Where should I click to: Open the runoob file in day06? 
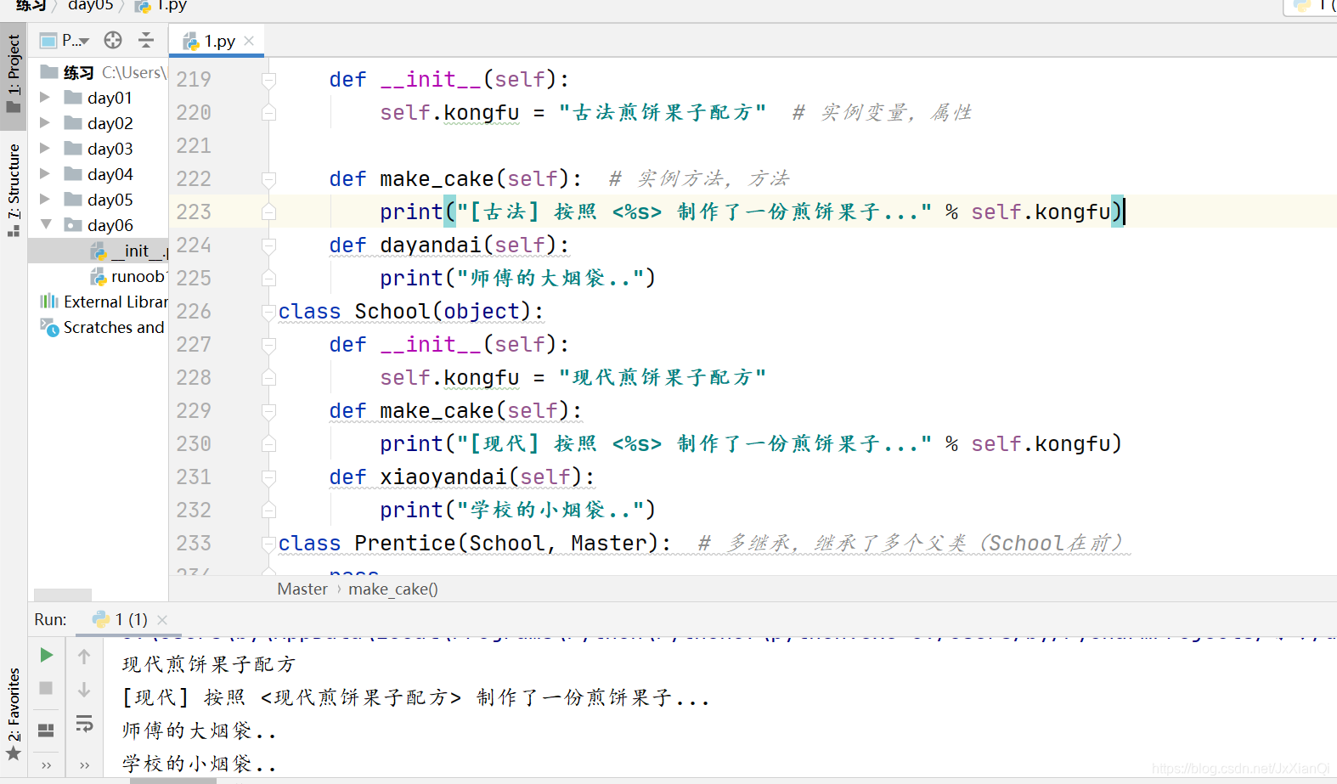(x=130, y=276)
